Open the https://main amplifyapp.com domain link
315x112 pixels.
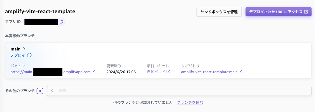pyautogui.click(x=51, y=72)
